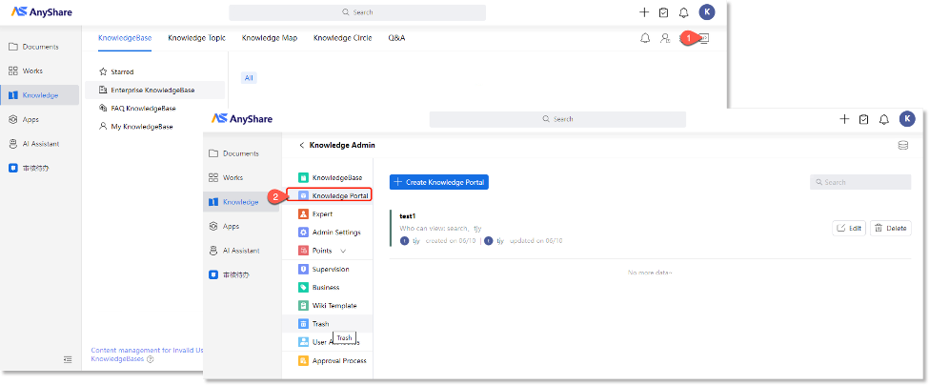This screenshot has height=385, width=930.
Task: Collapse the sidebar using the bottom-left collapse icon
Action: click(x=68, y=359)
